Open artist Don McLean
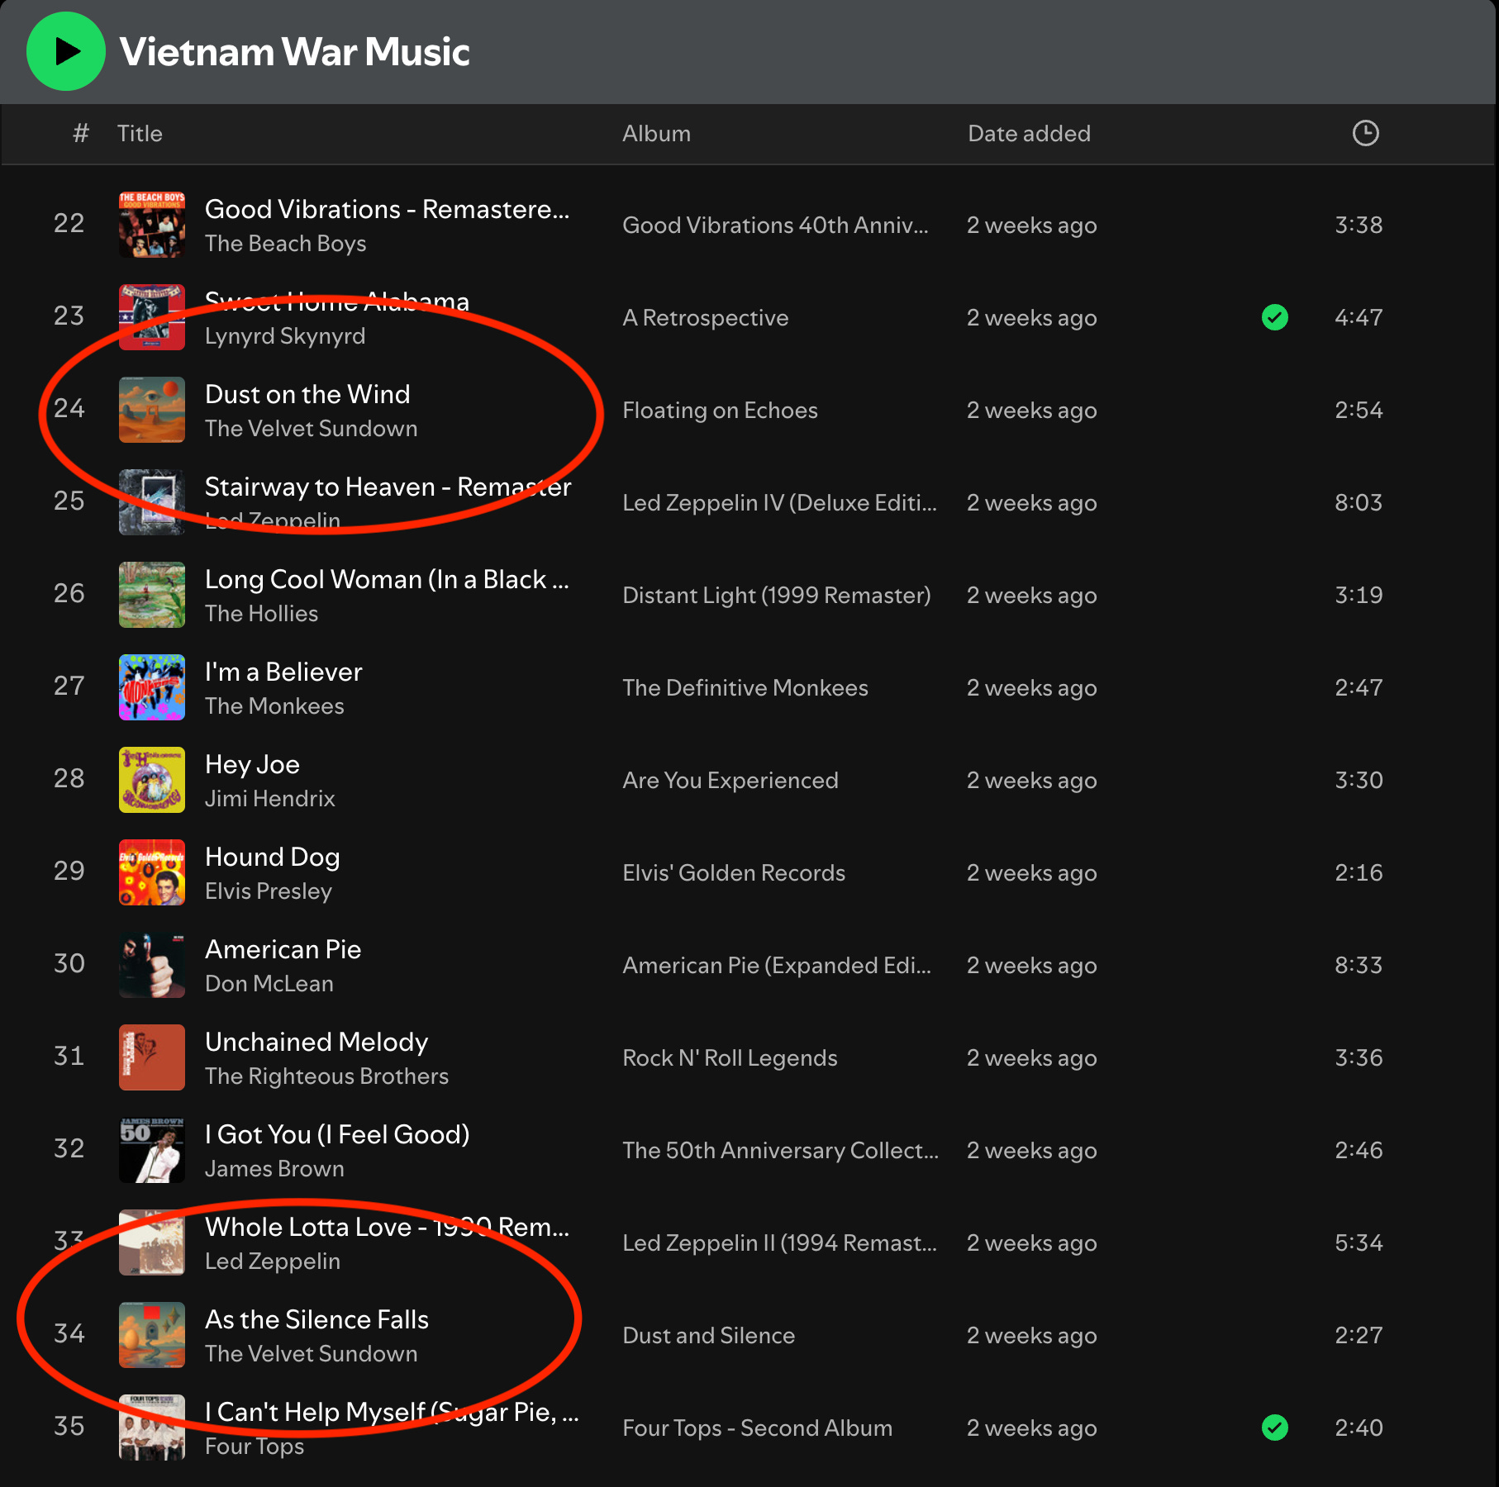 click(269, 984)
